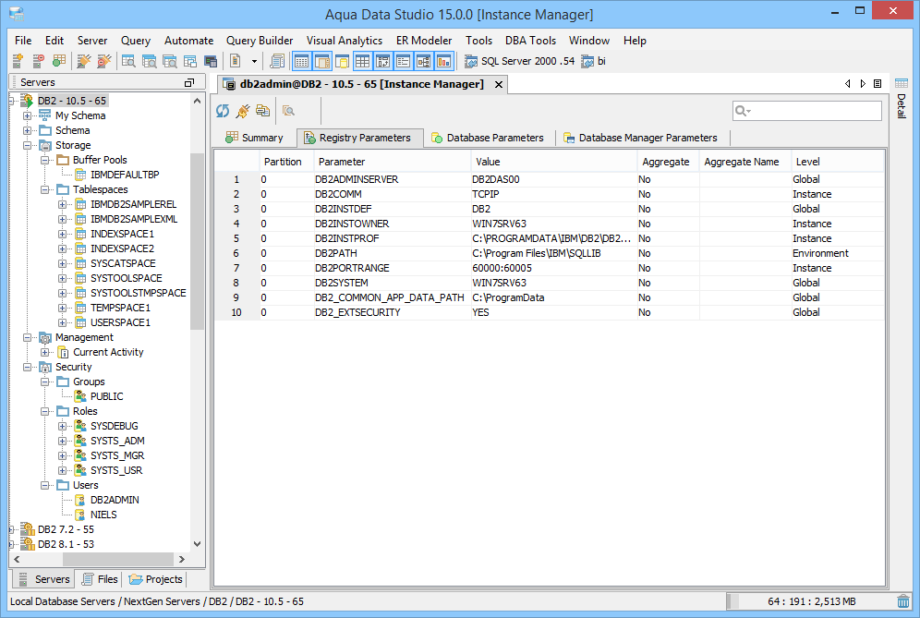Click the remove server icon with red minus
The width and height of the screenshot is (920, 618).
pyautogui.click(x=38, y=60)
